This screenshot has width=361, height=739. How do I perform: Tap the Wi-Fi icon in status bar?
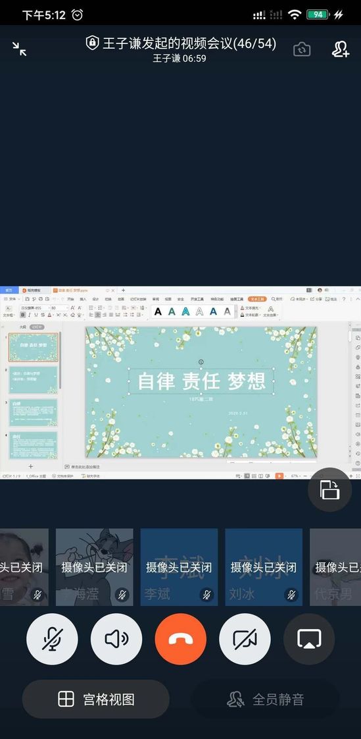[295, 14]
